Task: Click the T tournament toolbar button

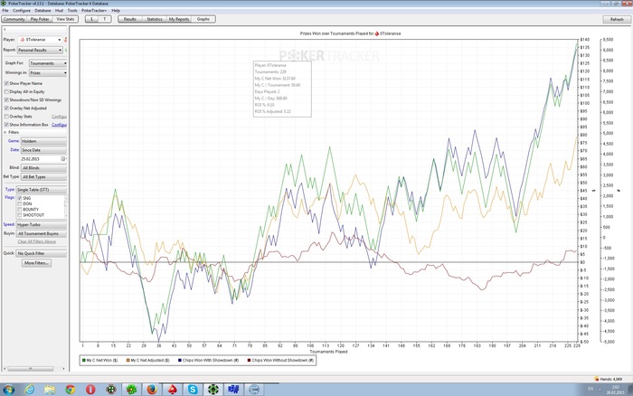Action: click(104, 18)
